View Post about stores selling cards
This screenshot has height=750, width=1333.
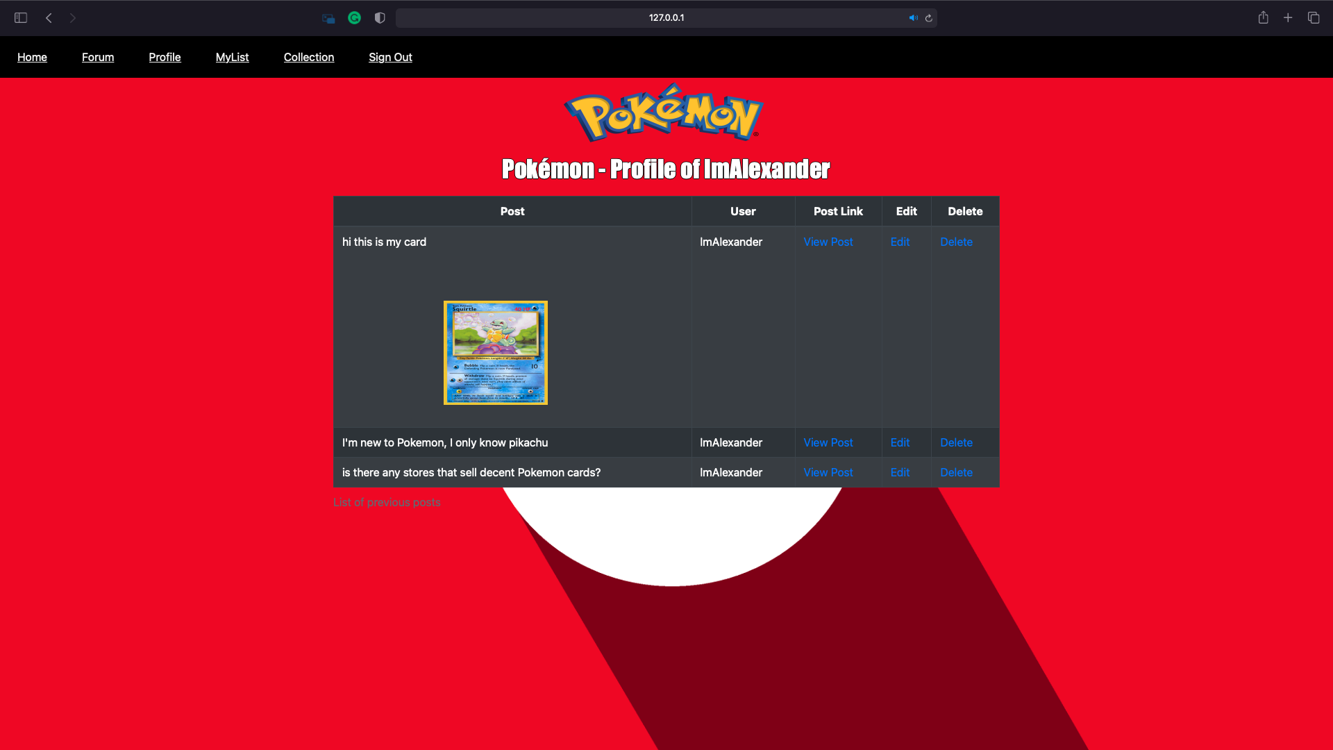(828, 472)
